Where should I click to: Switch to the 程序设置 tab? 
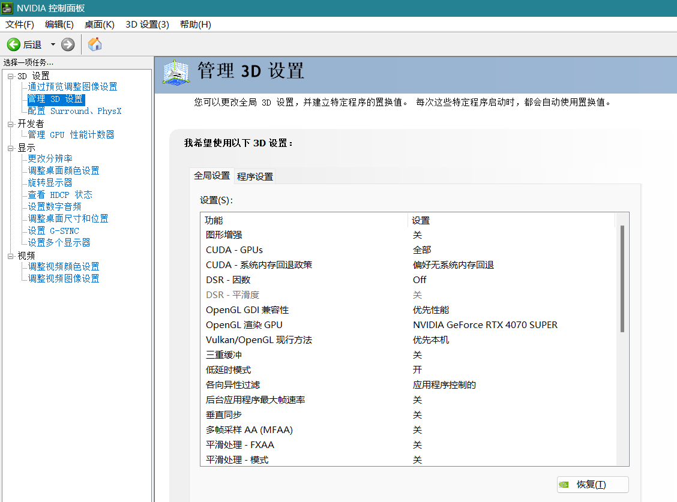pos(255,176)
